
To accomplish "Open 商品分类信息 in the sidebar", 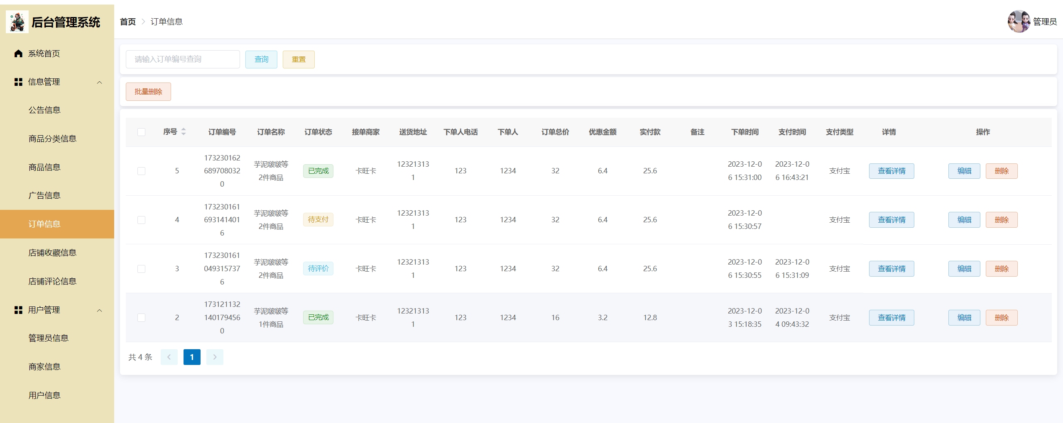I will pyautogui.click(x=57, y=139).
